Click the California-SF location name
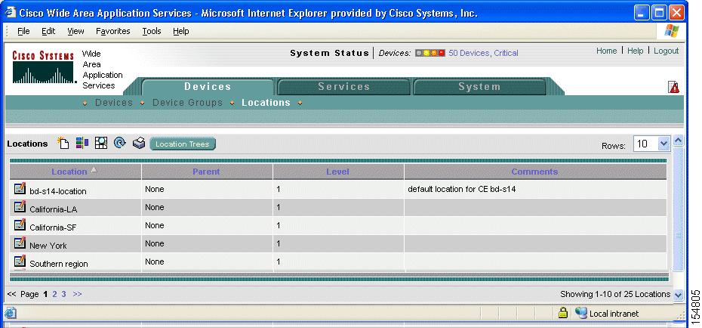 (x=53, y=227)
